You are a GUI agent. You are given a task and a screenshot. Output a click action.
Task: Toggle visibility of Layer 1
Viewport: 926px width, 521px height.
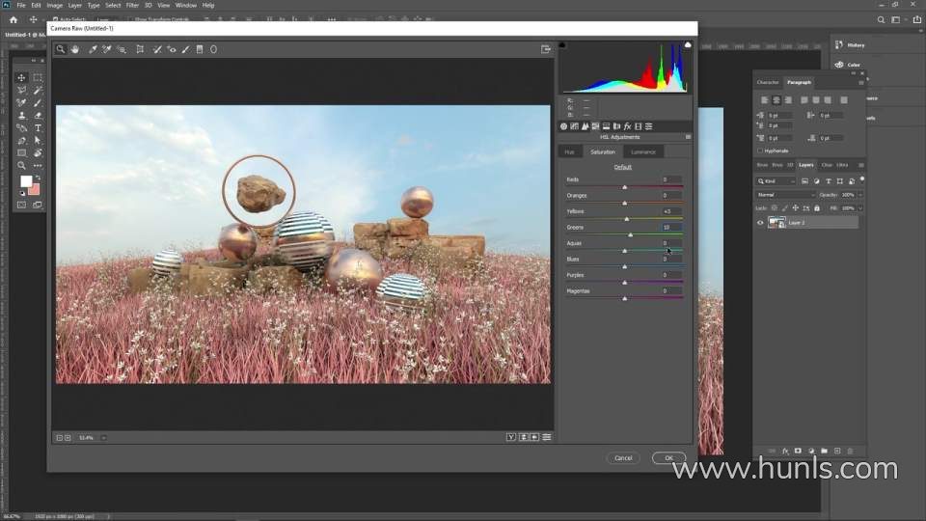760,223
